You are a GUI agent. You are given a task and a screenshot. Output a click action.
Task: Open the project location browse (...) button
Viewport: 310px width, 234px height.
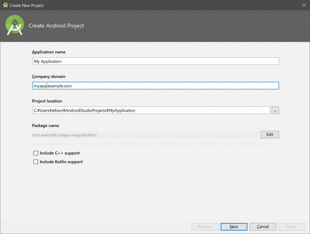(275, 110)
